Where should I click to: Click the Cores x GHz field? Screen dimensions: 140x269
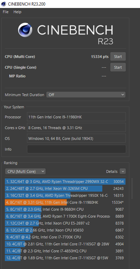click(76, 127)
